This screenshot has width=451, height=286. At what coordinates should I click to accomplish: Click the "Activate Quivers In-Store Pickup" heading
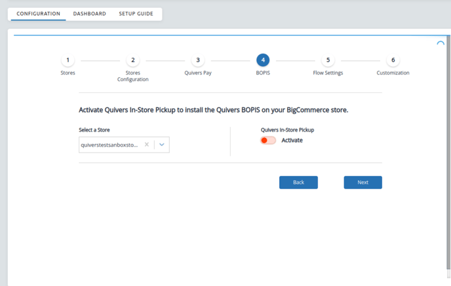pyautogui.click(x=214, y=110)
